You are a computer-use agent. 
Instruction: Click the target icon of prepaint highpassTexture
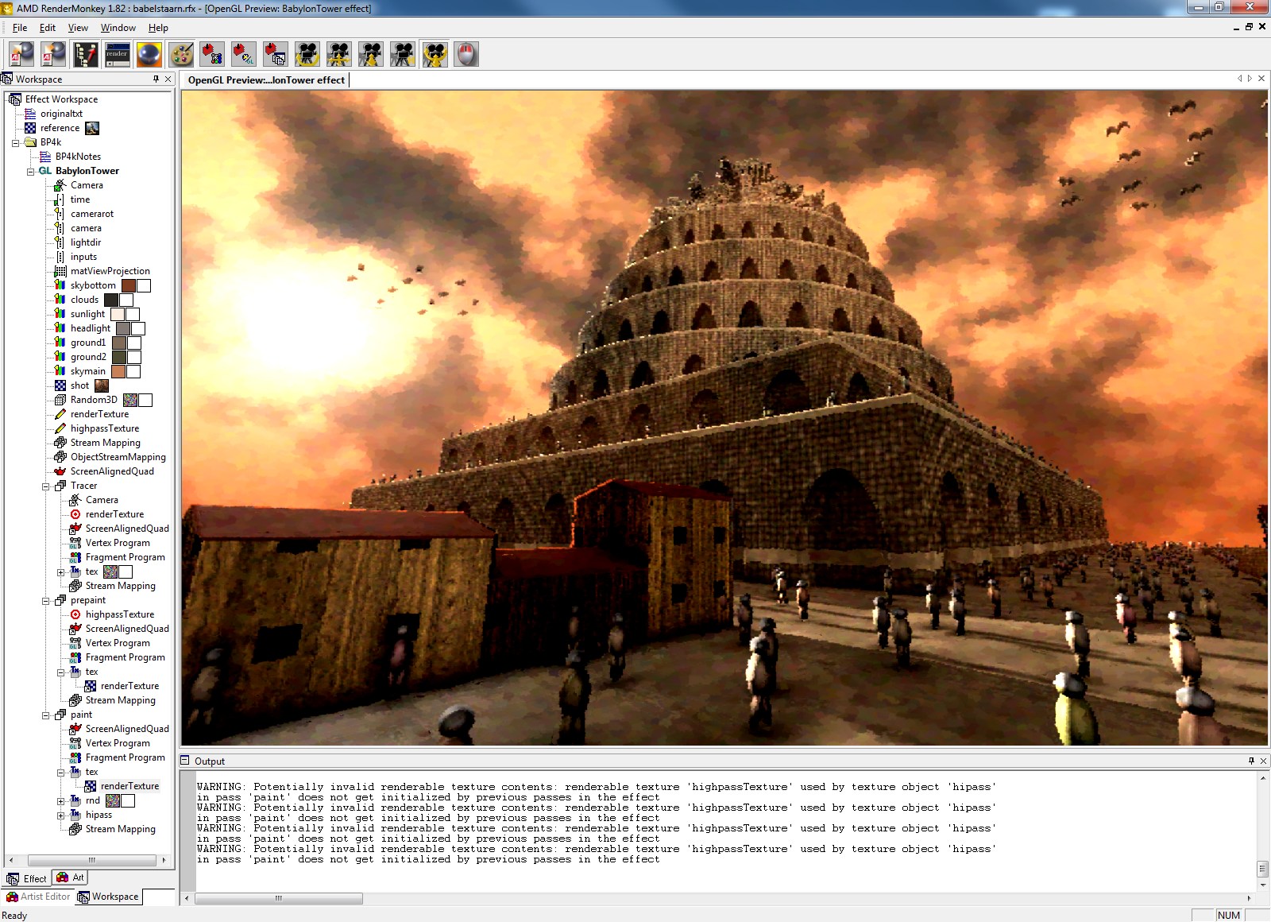tap(75, 614)
